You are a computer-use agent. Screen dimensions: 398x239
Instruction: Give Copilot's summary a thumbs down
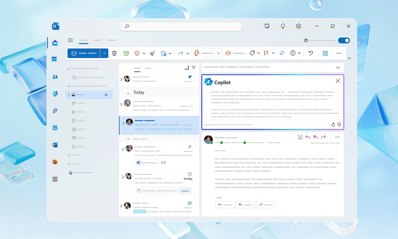point(339,124)
